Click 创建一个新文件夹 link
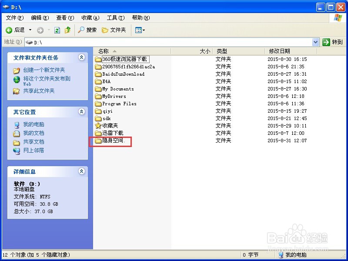Viewport: 348px width, 261px height. point(44,70)
